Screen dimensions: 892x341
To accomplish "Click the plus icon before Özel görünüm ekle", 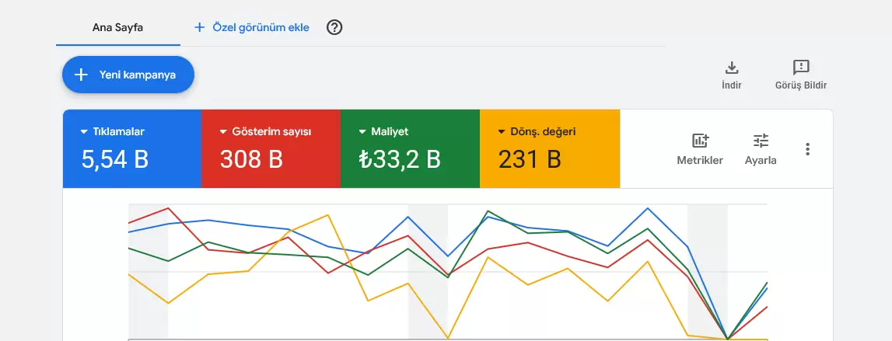I will click(x=199, y=27).
